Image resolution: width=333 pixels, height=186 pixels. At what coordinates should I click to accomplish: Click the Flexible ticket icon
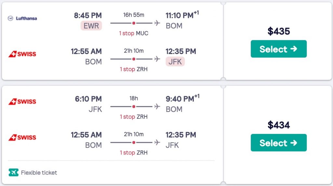[x=13, y=173]
